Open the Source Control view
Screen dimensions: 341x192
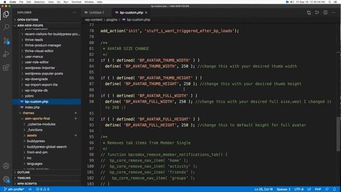click(x=6, y=41)
